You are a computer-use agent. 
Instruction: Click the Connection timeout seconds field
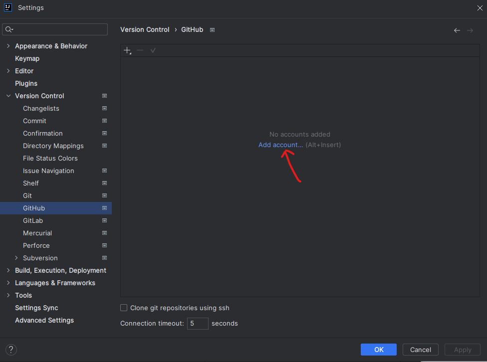(x=198, y=324)
